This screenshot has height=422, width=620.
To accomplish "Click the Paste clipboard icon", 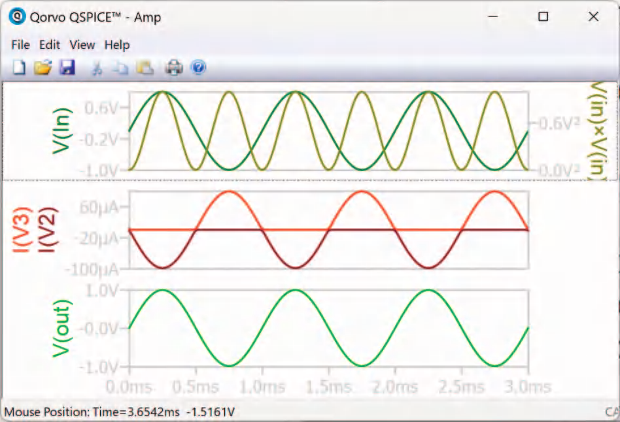I will pos(145,68).
